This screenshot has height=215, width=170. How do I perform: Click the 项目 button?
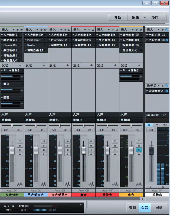155,18
